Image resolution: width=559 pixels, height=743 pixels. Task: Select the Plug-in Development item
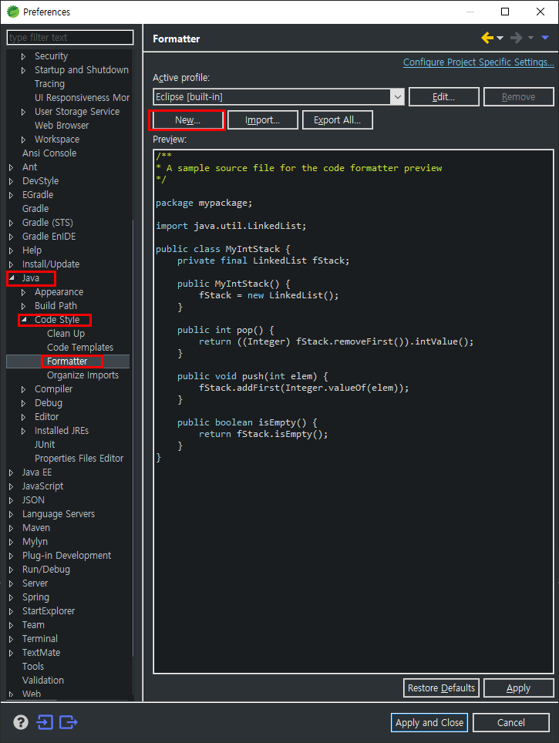coord(66,556)
